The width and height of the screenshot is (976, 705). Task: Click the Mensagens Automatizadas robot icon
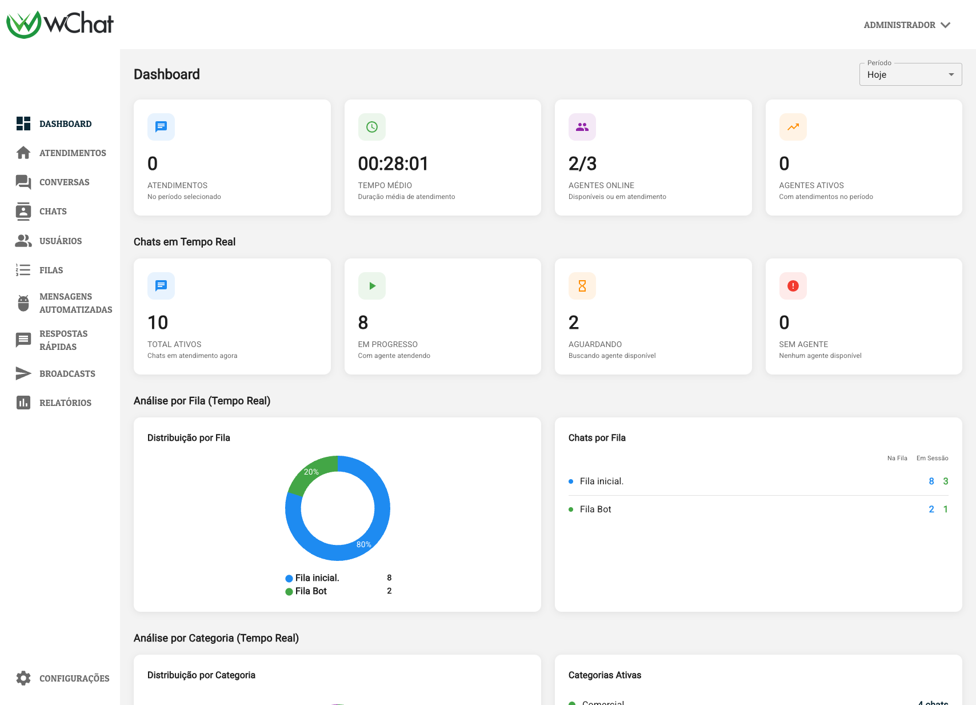click(x=23, y=303)
